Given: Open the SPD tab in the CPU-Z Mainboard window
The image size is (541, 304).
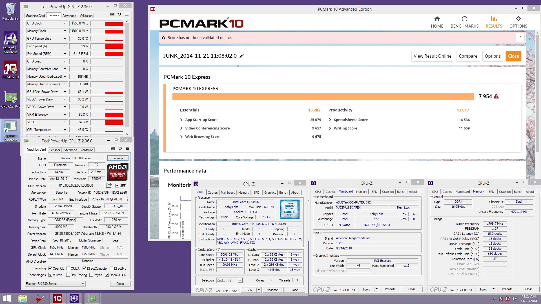Looking at the screenshot, I should (x=374, y=192).
